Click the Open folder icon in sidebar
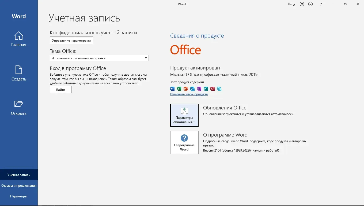The height and width of the screenshot is (206, 364). pyautogui.click(x=19, y=104)
